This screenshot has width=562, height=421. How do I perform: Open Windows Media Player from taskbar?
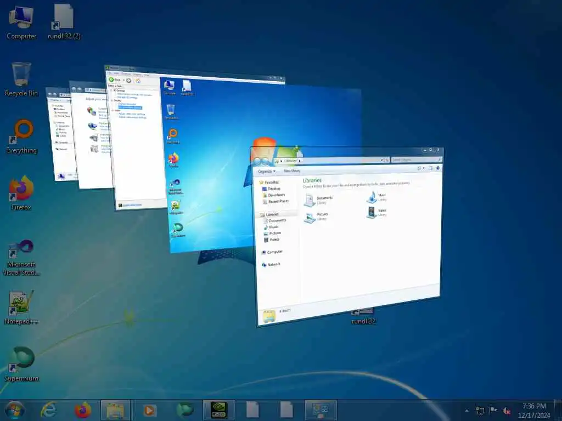tap(149, 410)
